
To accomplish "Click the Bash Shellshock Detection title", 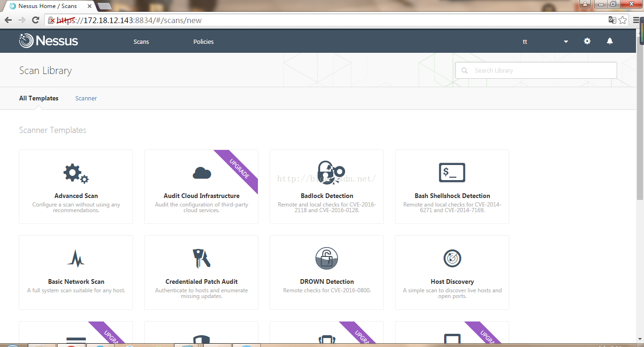I will (x=452, y=196).
